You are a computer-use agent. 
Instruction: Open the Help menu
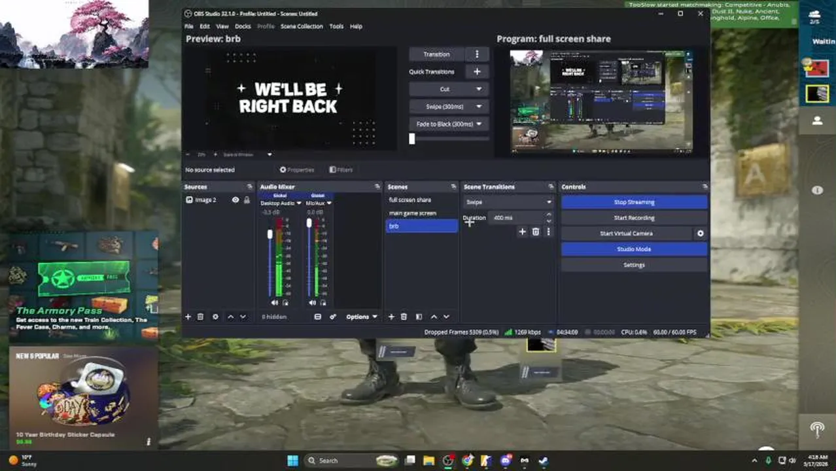pyautogui.click(x=356, y=26)
